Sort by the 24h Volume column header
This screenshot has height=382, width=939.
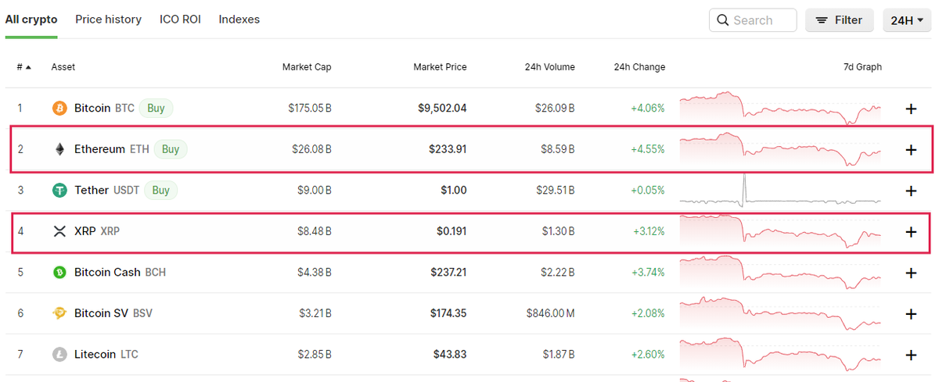pyautogui.click(x=550, y=67)
